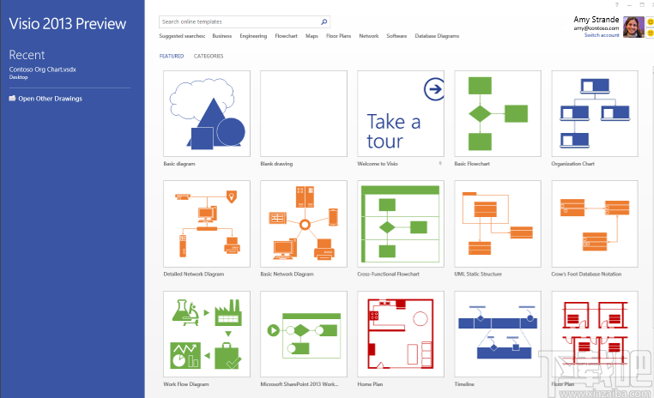
Task: Pin the Welcome to Visio template
Action: 440,163
